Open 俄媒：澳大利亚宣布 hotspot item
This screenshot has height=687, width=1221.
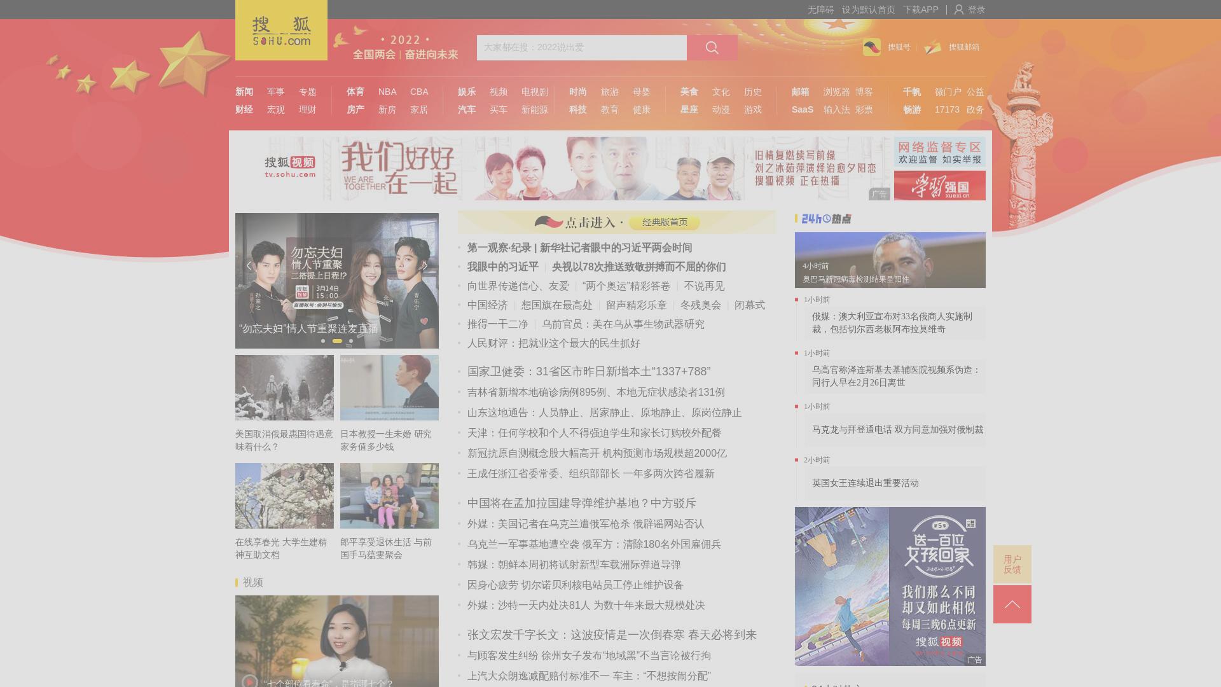pyautogui.click(x=892, y=323)
